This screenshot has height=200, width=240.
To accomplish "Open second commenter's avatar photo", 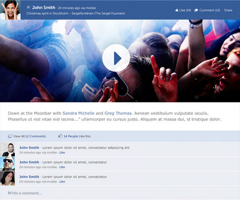I will 8,164.
